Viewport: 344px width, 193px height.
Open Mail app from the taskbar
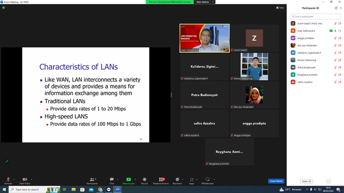[x=91, y=189]
